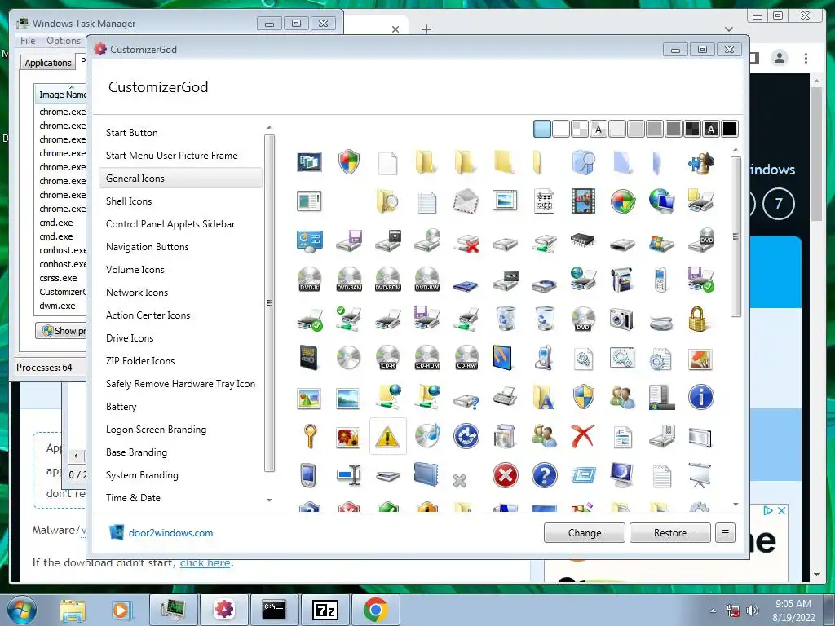
Task: Select the Windows logo orb icon
Action: 622,201
